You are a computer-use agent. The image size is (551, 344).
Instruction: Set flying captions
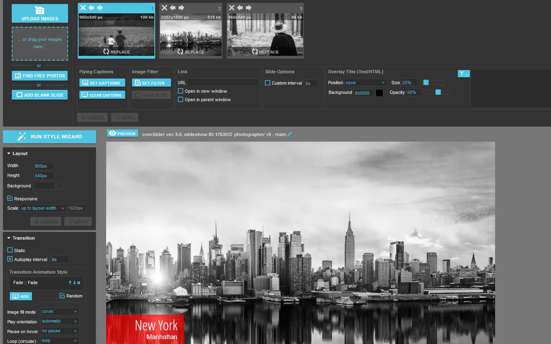point(102,83)
